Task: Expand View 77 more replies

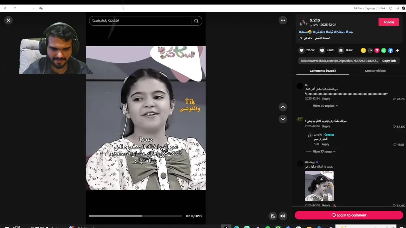Action: 324,151
